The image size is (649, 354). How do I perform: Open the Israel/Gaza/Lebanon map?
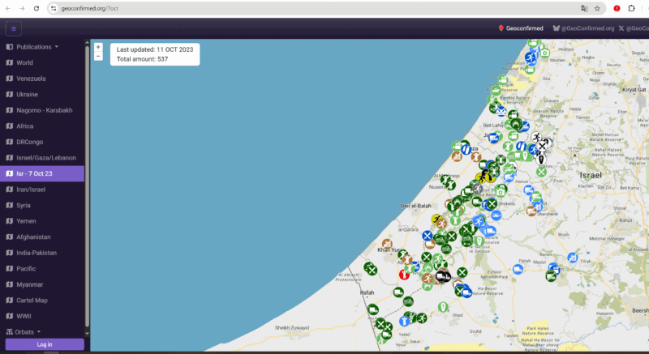pos(45,157)
